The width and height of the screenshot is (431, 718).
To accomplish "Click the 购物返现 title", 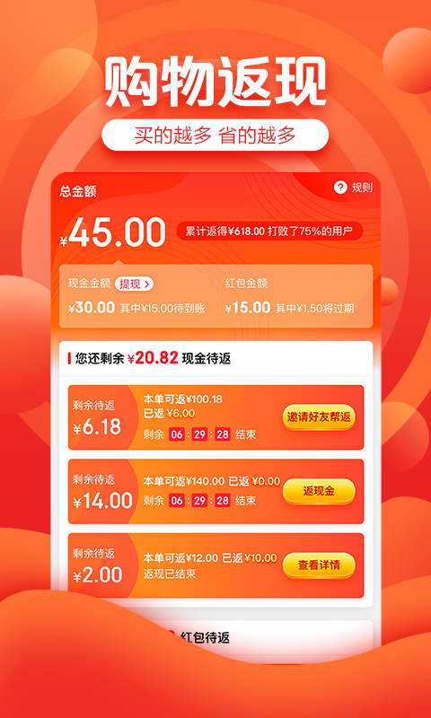I will pos(215,82).
